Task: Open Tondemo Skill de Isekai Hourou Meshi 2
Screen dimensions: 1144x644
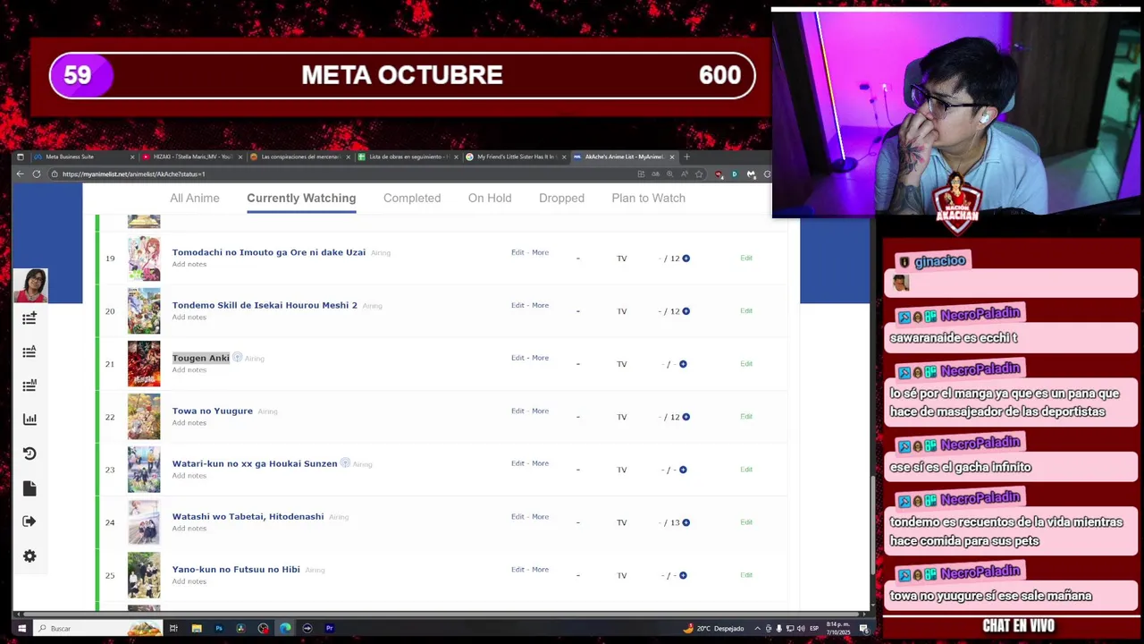Action: pos(265,305)
